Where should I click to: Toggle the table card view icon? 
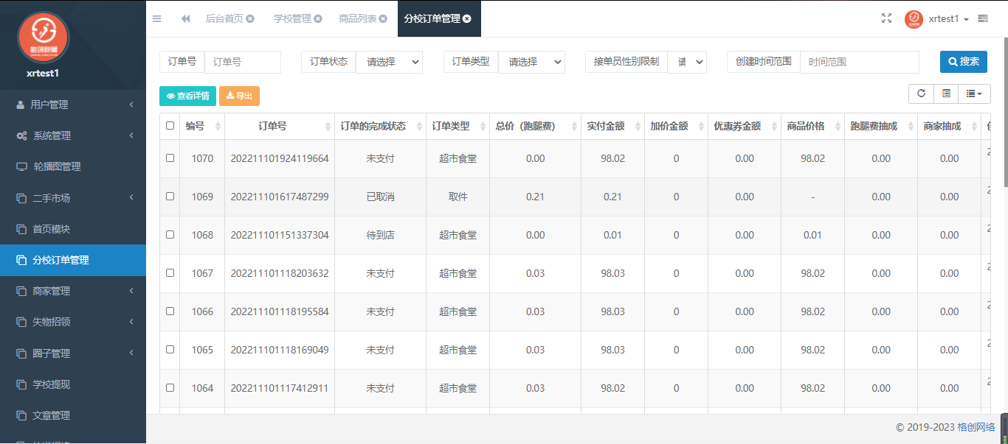[x=946, y=94]
